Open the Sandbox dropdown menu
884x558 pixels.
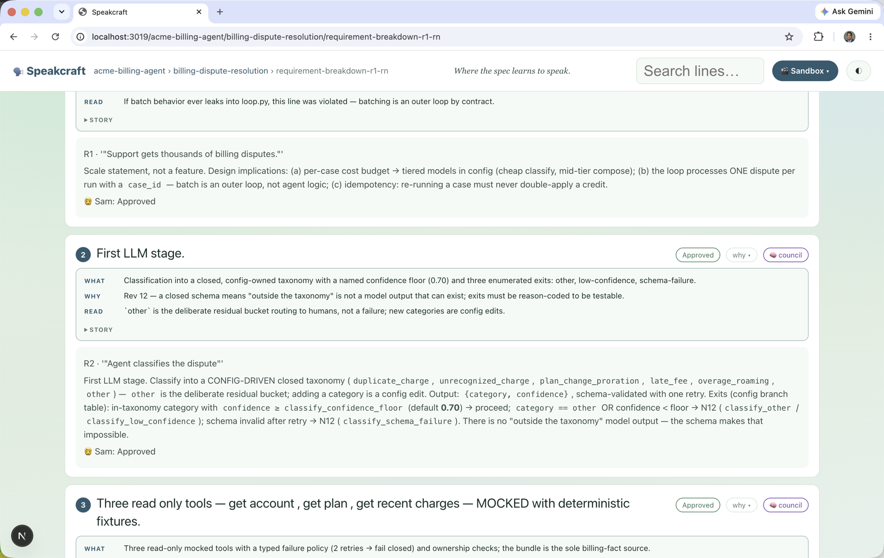point(805,71)
